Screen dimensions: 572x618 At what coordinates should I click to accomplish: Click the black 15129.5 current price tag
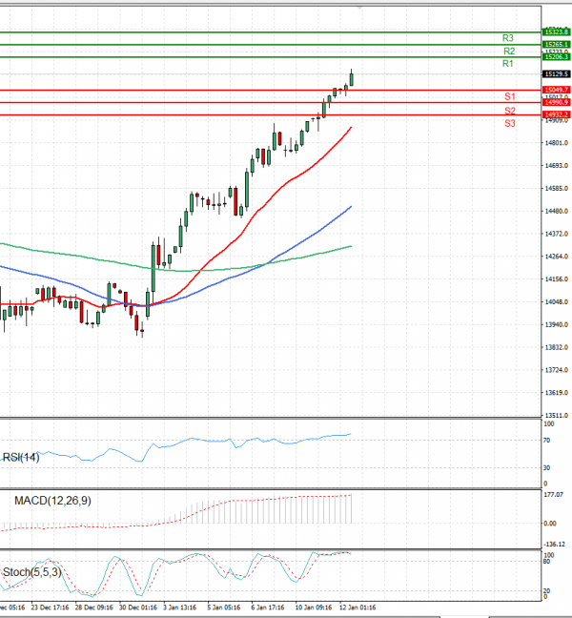tap(556, 74)
